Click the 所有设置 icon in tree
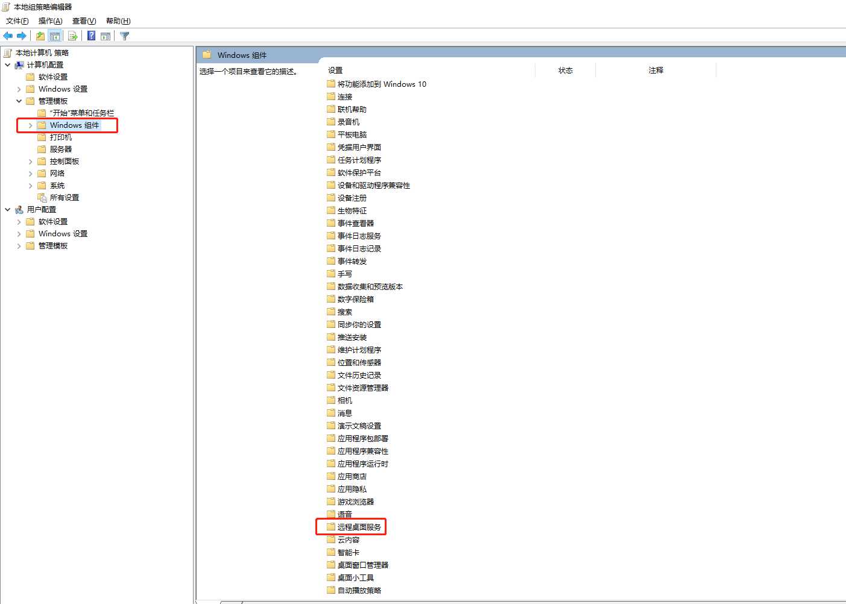Viewport: 846px width, 604px height. (42, 198)
